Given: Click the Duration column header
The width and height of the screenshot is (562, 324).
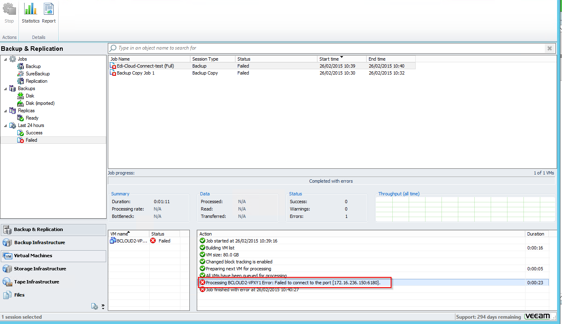Looking at the screenshot, I should pos(537,234).
